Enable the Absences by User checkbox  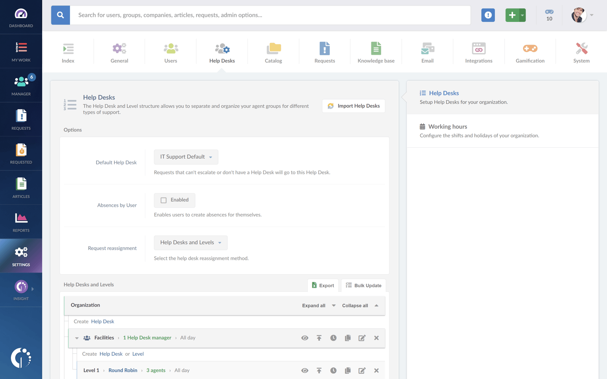[163, 200]
